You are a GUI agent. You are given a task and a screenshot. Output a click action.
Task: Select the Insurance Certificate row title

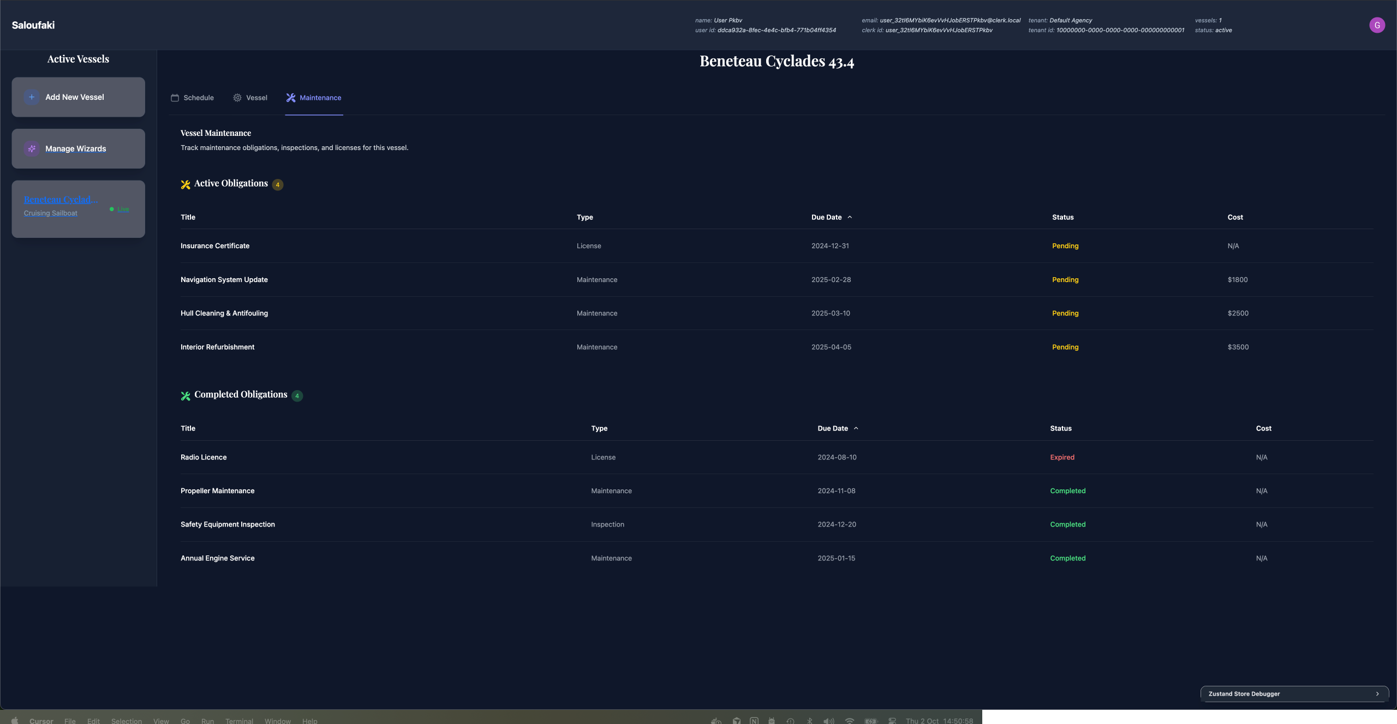tap(215, 246)
